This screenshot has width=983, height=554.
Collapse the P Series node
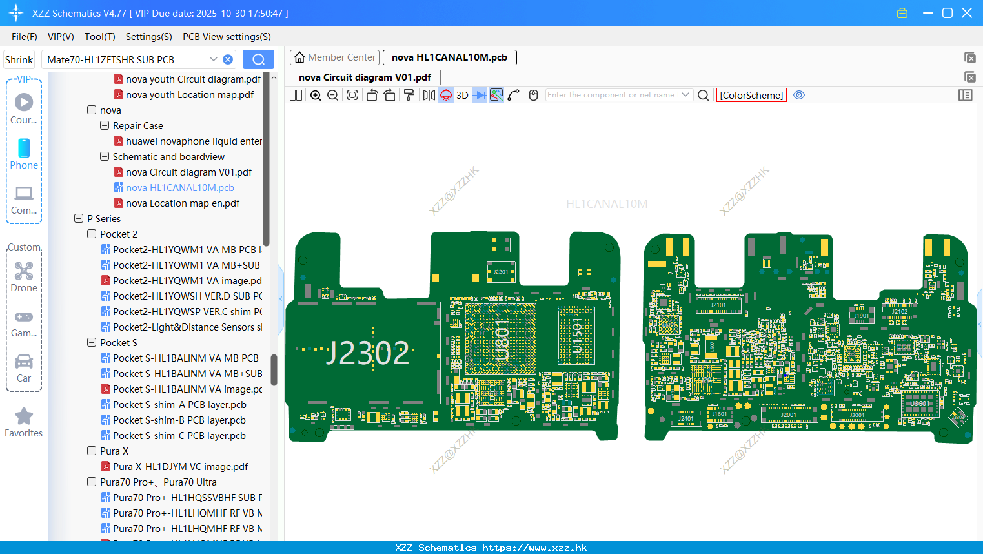tap(79, 219)
